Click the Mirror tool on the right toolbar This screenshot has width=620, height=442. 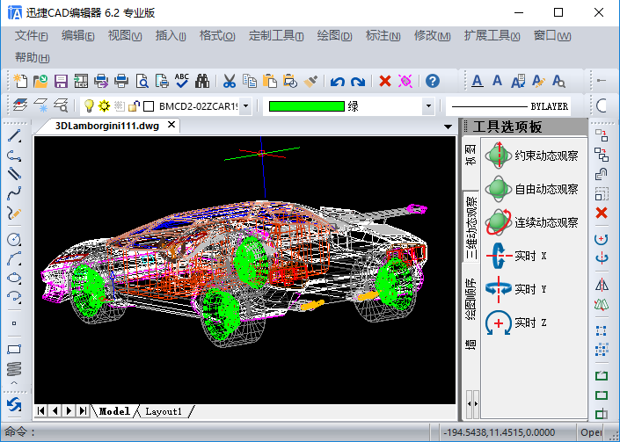(x=602, y=285)
